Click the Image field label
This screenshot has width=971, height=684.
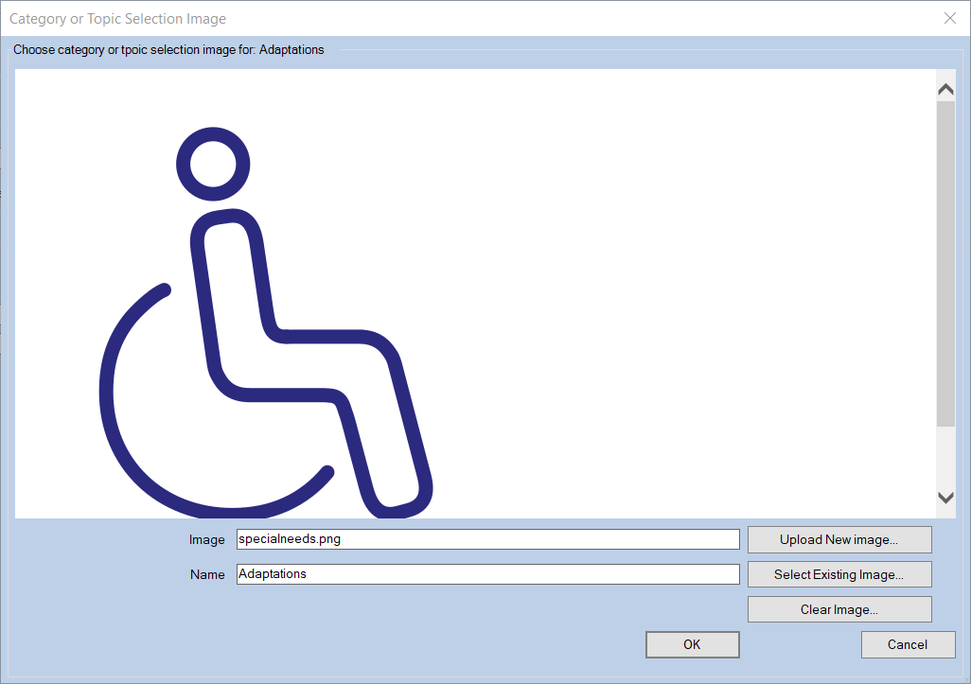tap(206, 540)
